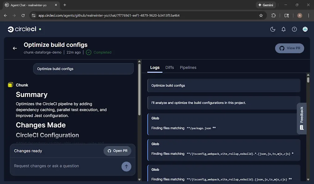Open the help question mark icon

[x=294, y=29]
